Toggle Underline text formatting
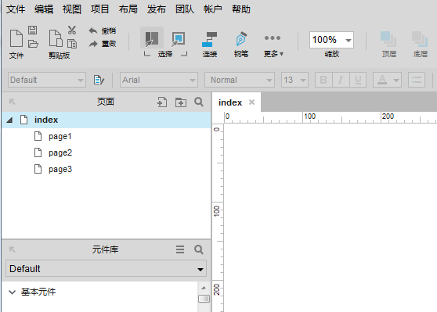Viewport: 437px width, 312px height. click(358, 81)
